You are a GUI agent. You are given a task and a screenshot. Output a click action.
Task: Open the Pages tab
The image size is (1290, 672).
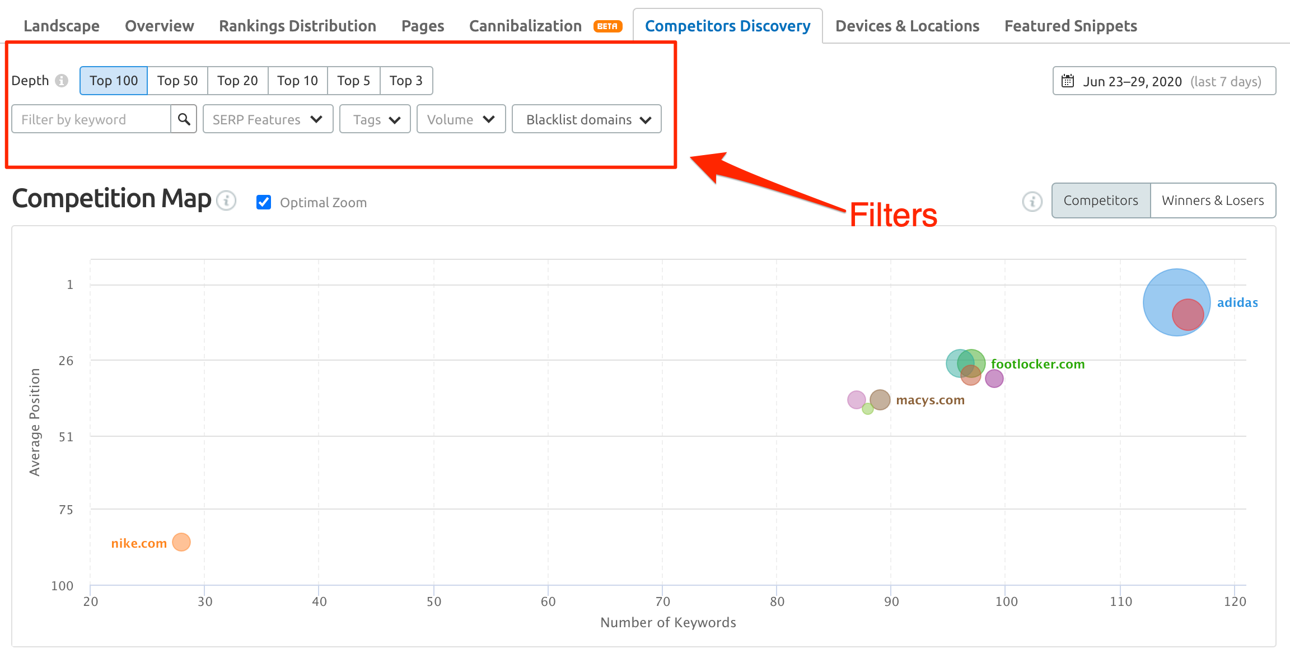click(423, 26)
